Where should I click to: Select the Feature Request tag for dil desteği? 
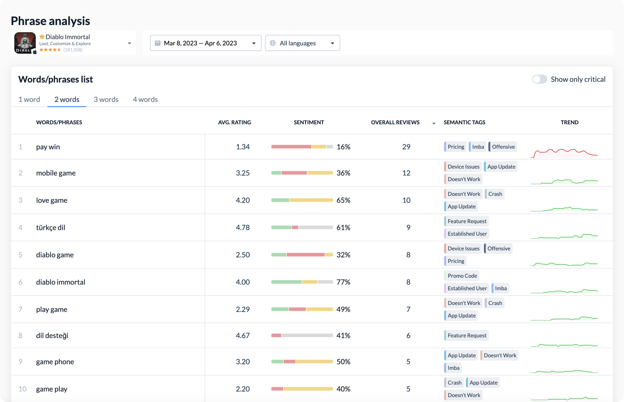click(x=466, y=335)
